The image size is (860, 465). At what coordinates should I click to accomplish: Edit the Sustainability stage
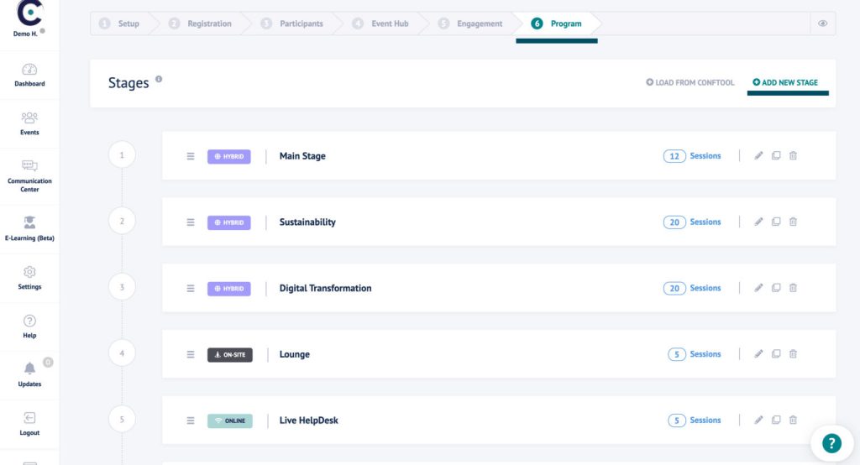pos(758,222)
